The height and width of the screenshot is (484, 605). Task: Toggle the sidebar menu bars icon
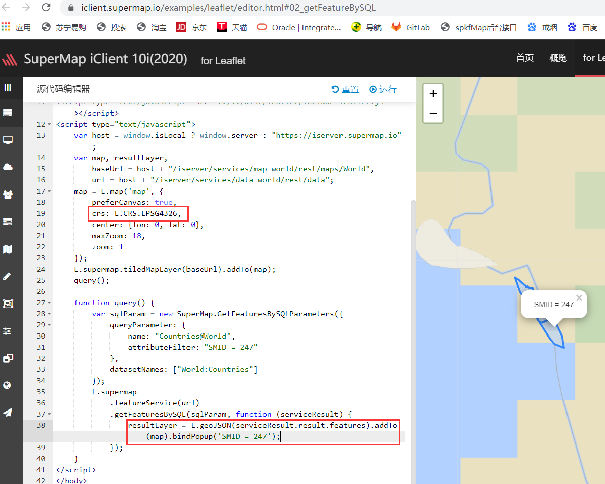click(8, 88)
